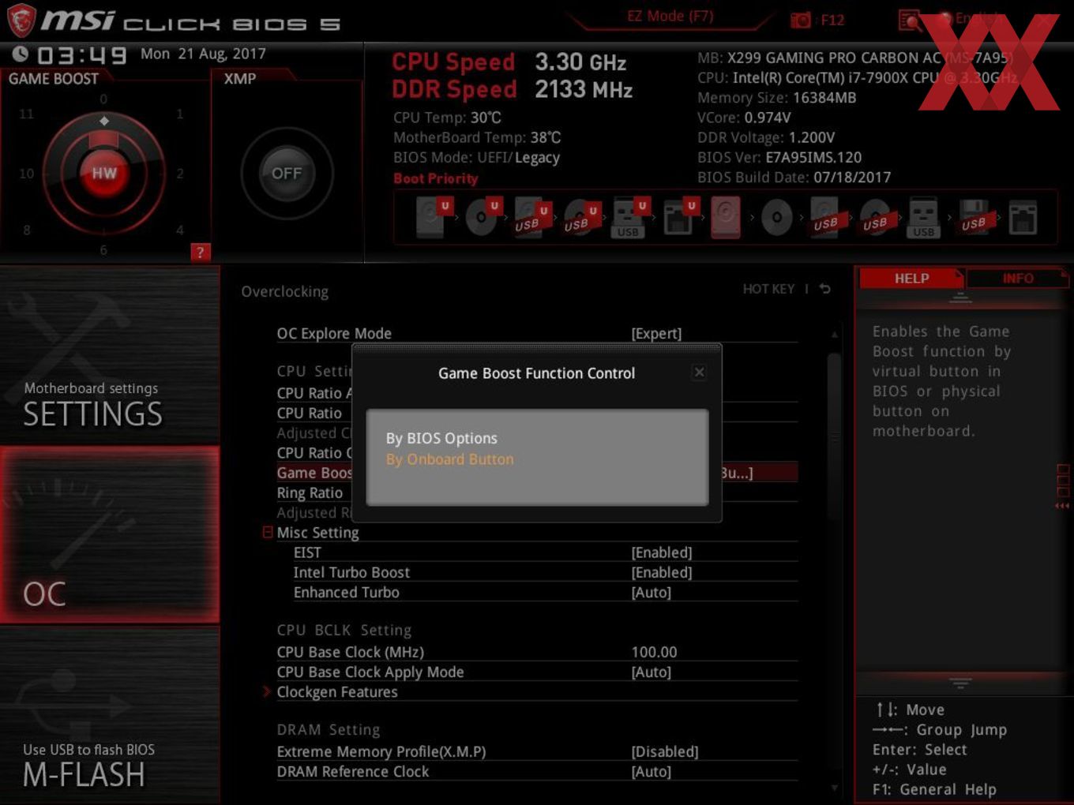
Task: Open the OC Explore Mode [Expert] dropdown
Action: pyautogui.click(x=656, y=333)
